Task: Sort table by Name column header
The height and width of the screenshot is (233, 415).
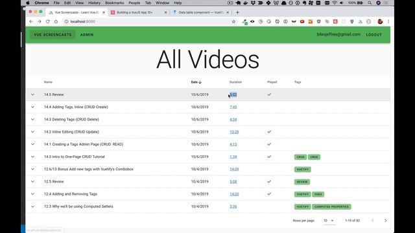Action: pyautogui.click(x=48, y=82)
